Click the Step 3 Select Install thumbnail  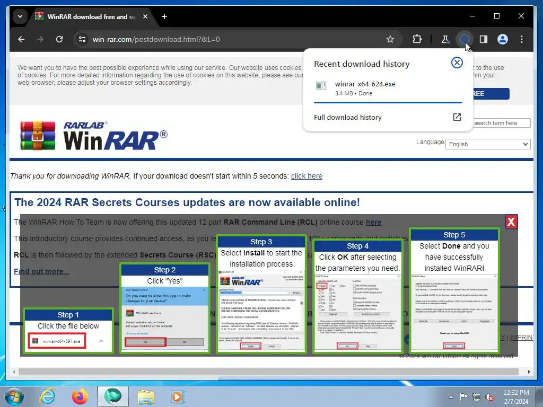261,294
